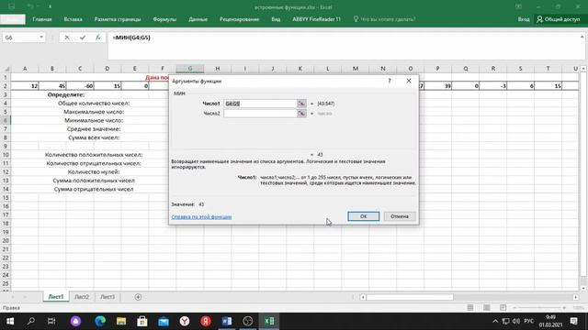Screen dimensions: 588x330
Task: Expand the formula bar
Action: click(x=582, y=37)
